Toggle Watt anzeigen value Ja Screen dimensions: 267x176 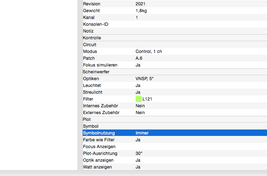coord(138,167)
